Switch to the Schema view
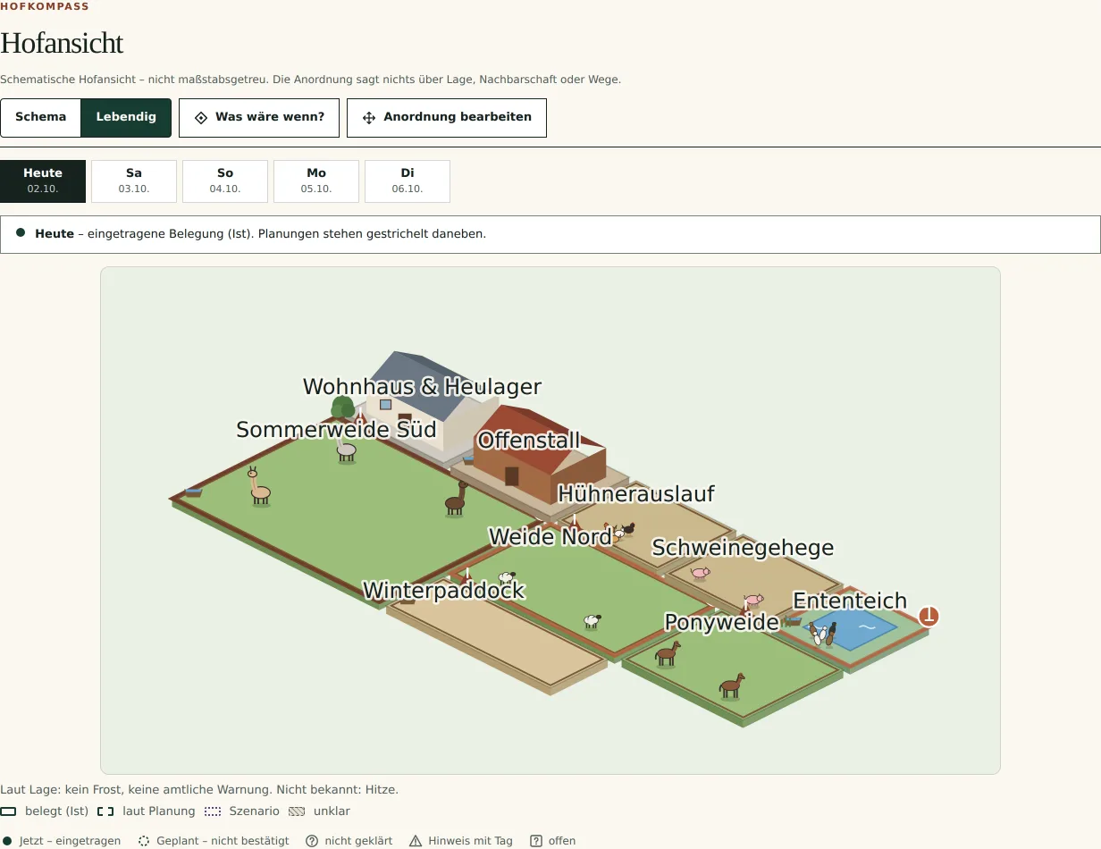 (x=41, y=117)
